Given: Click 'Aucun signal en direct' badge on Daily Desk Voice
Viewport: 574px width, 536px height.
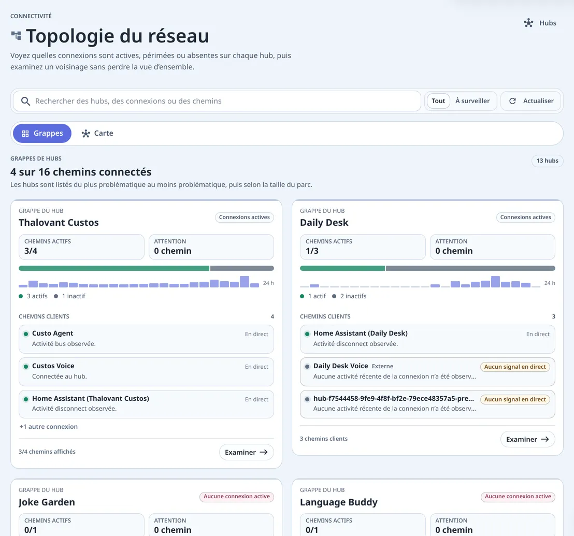Looking at the screenshot, I should 515,367.
